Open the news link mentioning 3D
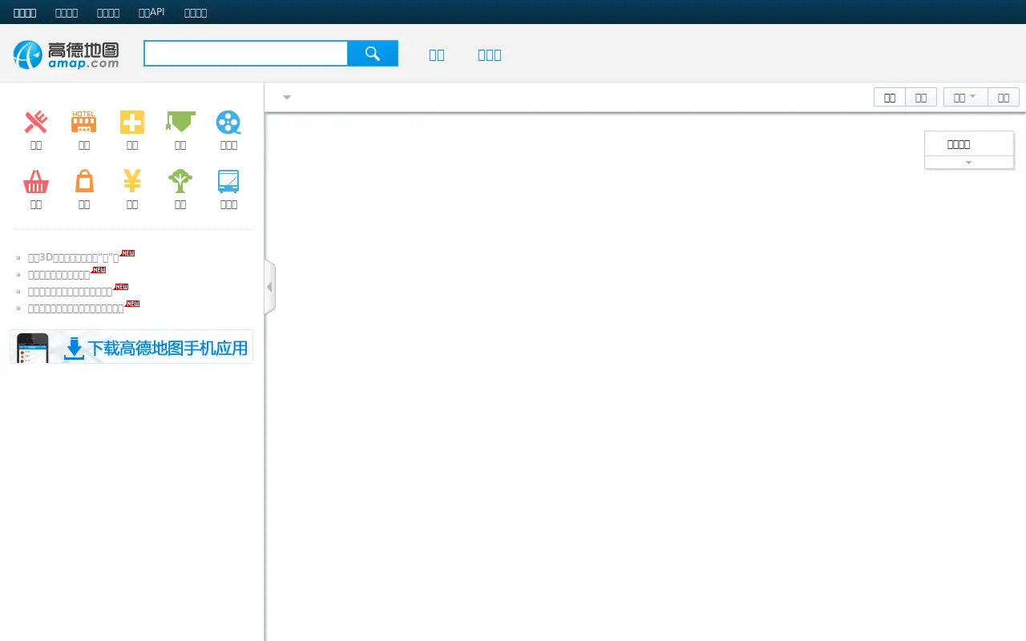The height and width of the screenshot is (641, 1026). click(74, 257)
